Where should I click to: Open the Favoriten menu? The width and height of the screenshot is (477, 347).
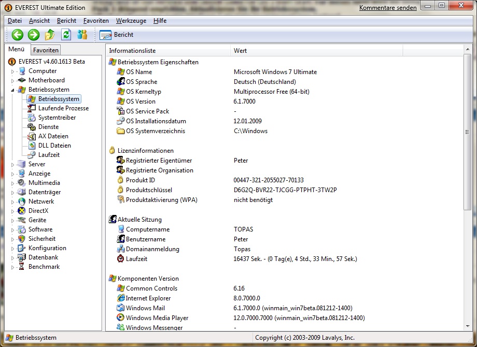coord(96,21)
